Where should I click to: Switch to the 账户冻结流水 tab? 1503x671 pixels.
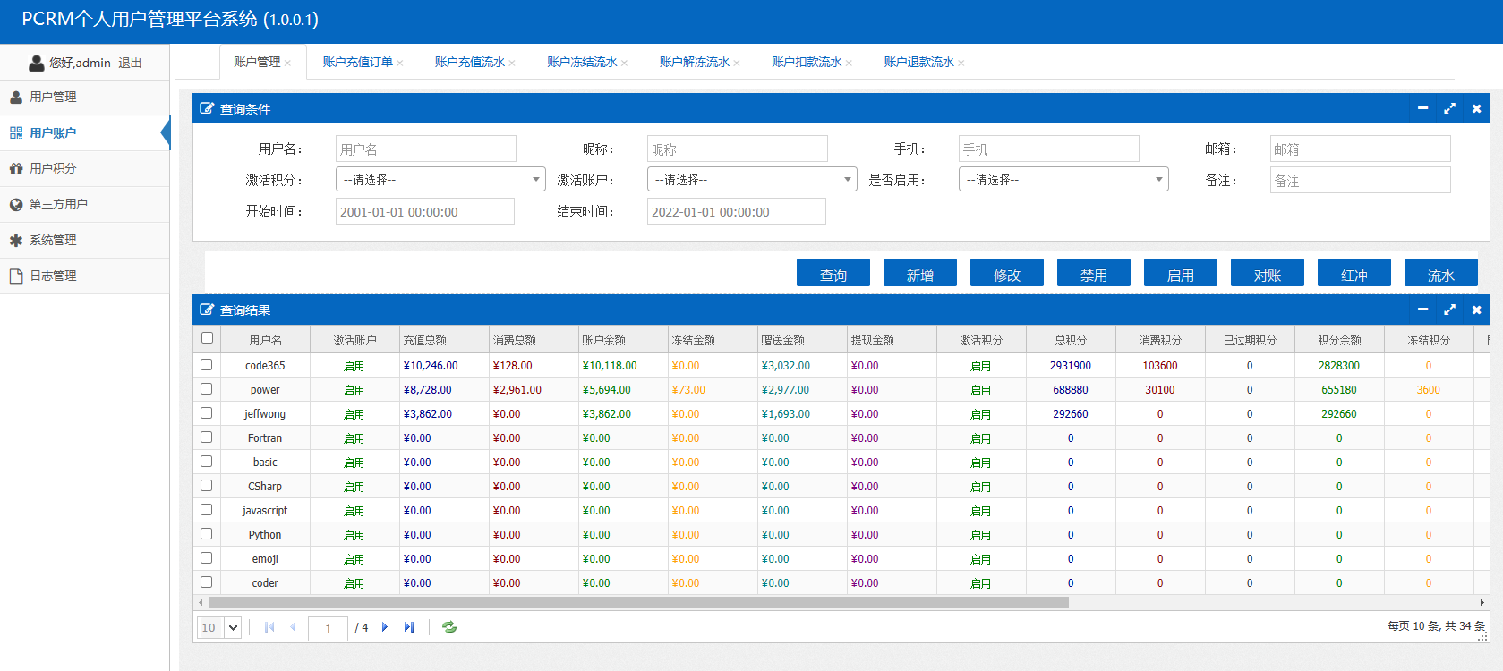pos(582,62)
